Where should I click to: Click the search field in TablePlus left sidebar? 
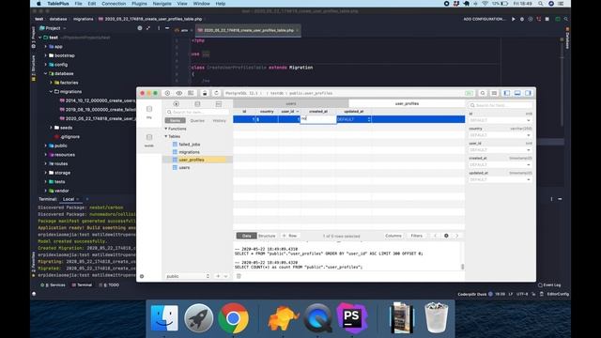(197, 112)
